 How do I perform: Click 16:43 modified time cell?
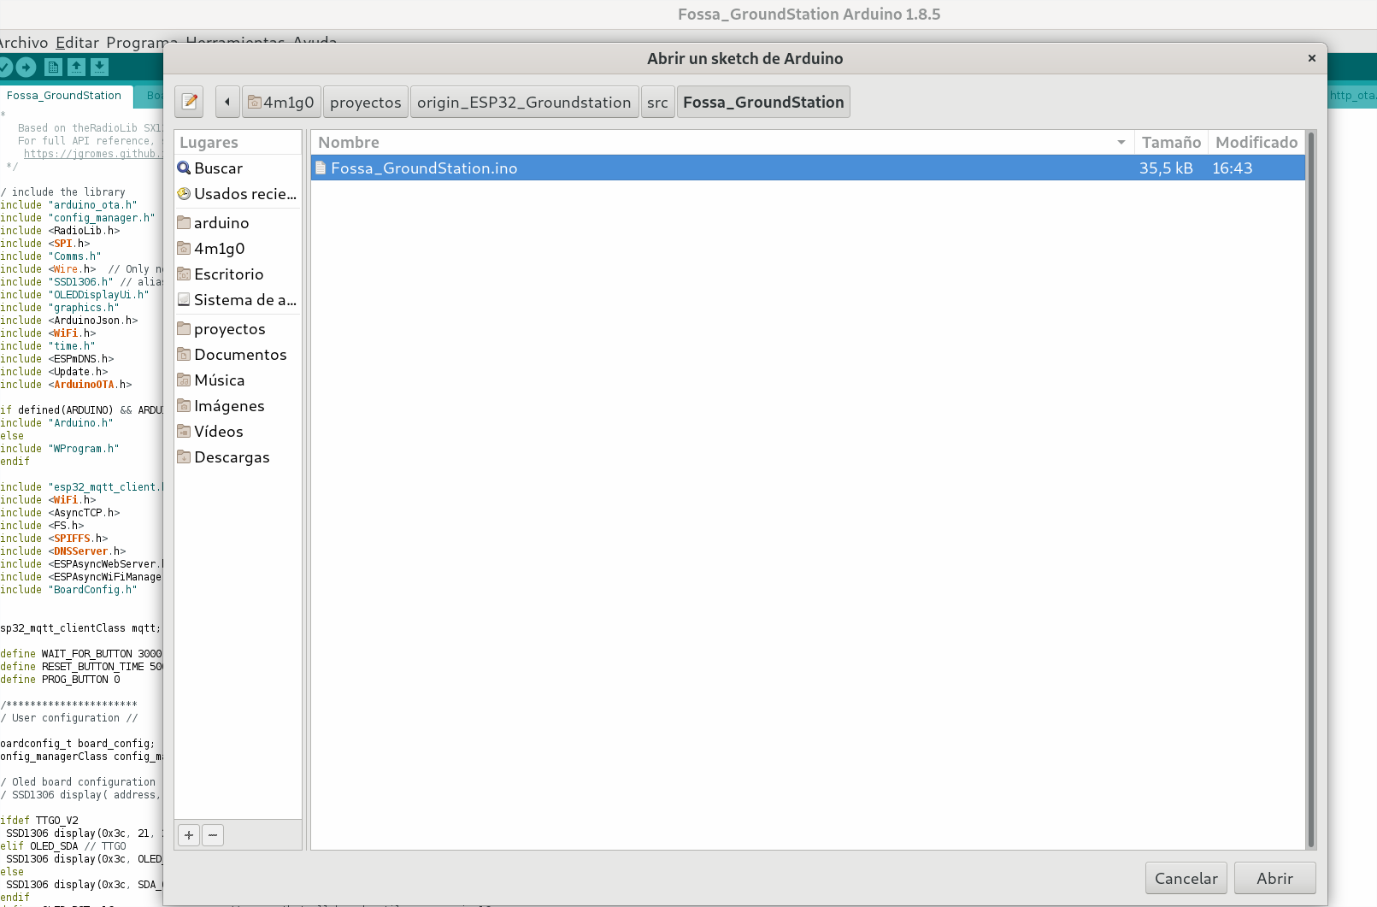tap(1233, 168)
